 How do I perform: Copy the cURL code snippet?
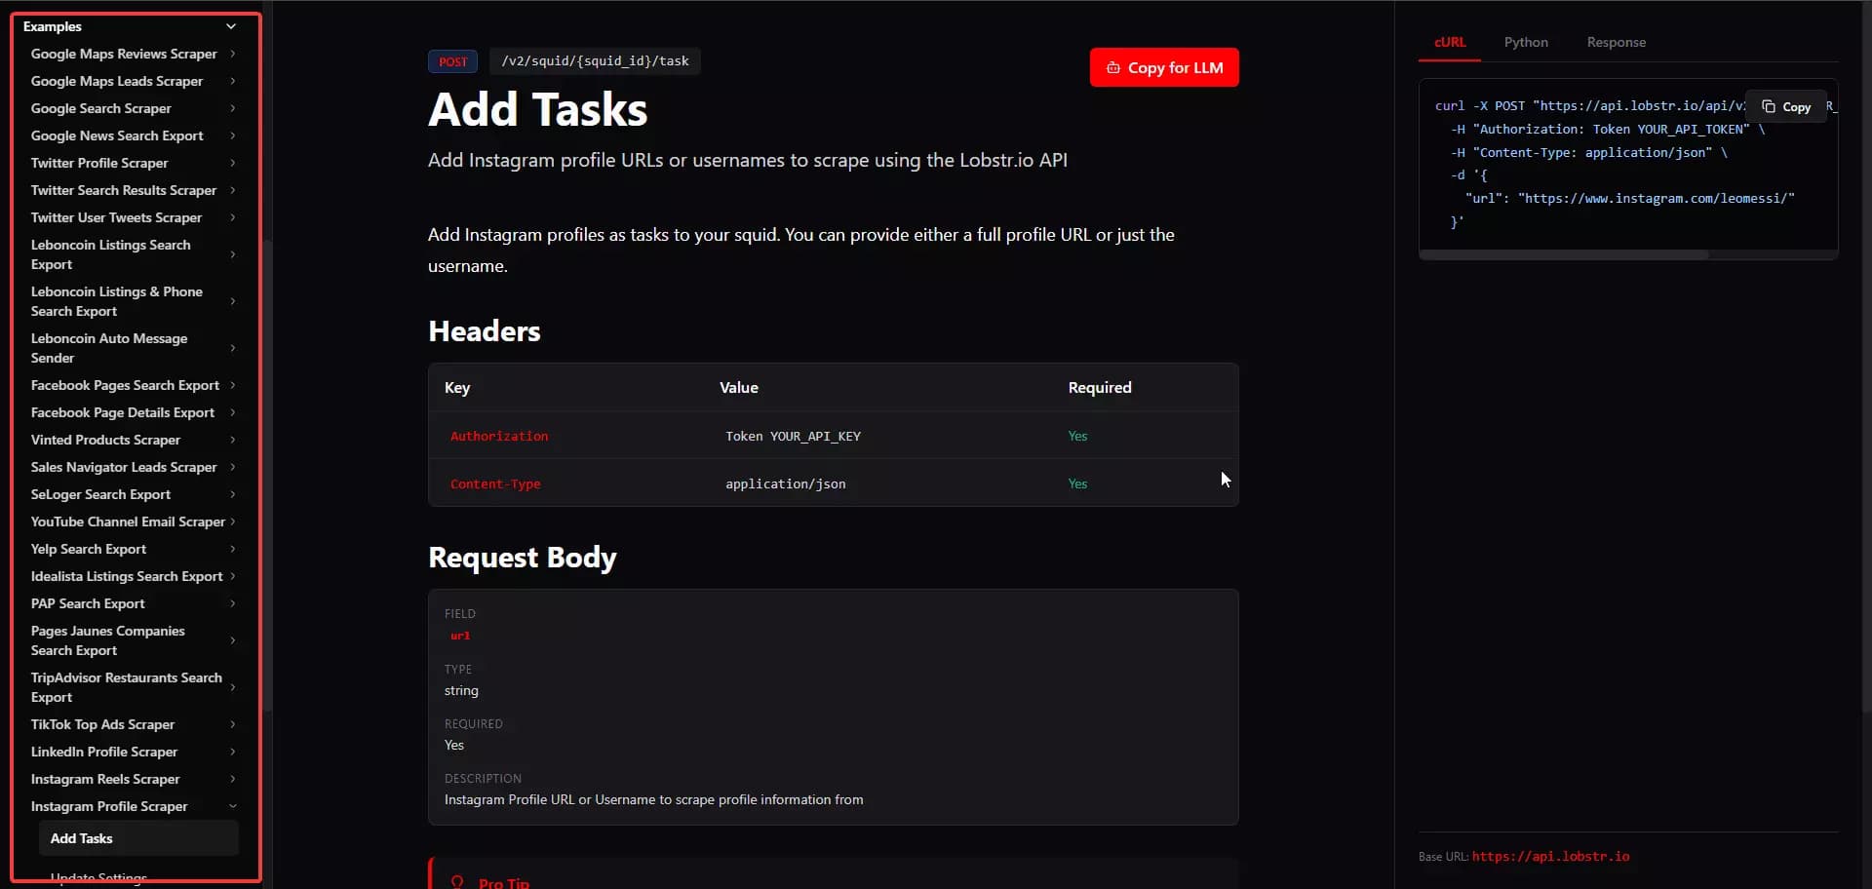coord(1786,107)
